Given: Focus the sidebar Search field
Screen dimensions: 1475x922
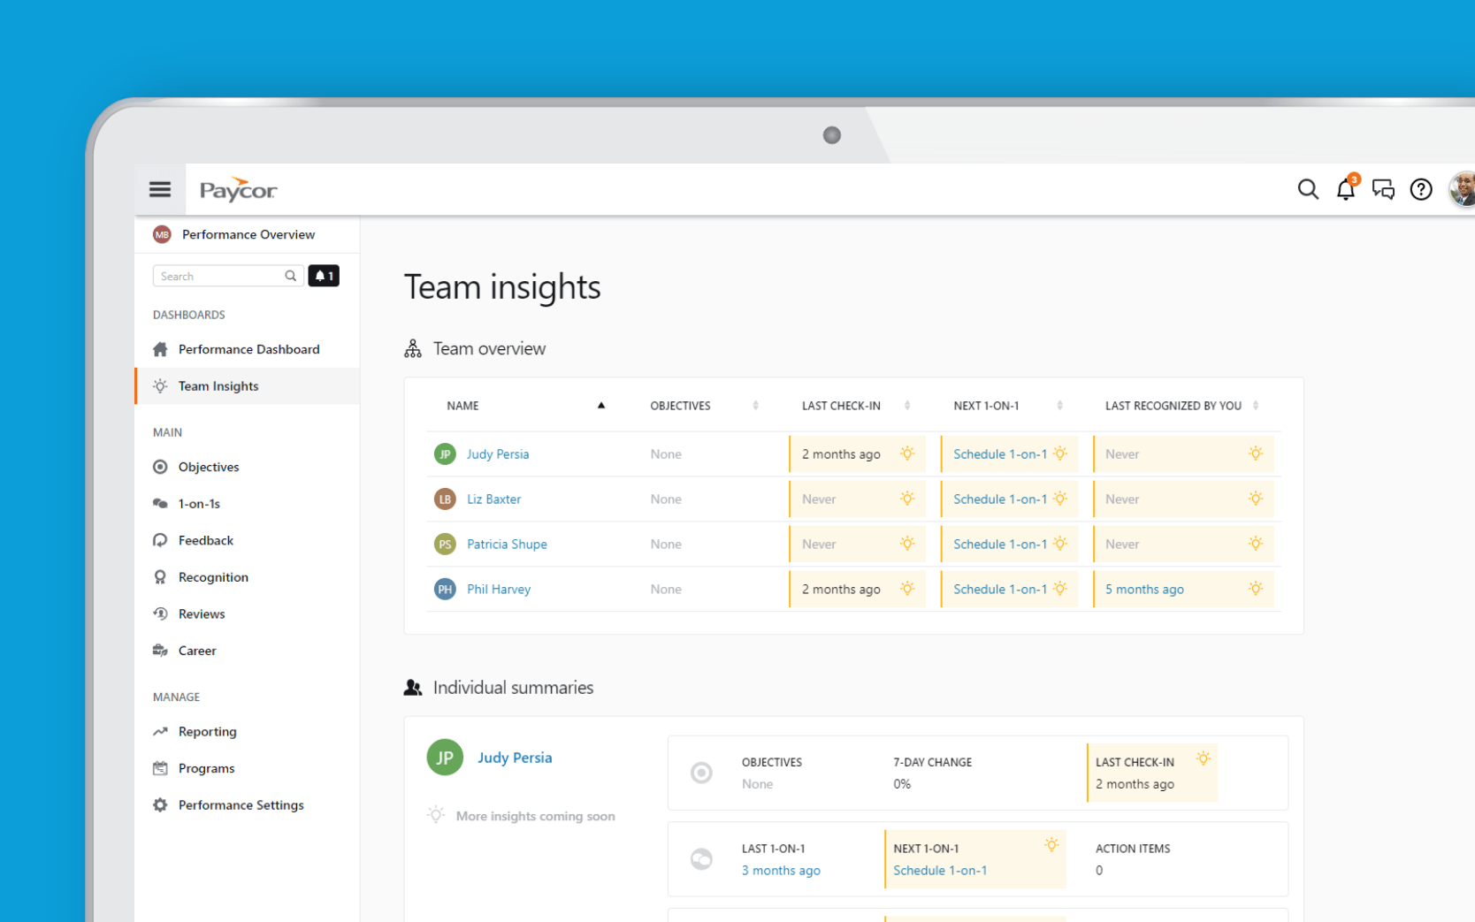Looking at the screenshot, I should click(x=228, y=276).
